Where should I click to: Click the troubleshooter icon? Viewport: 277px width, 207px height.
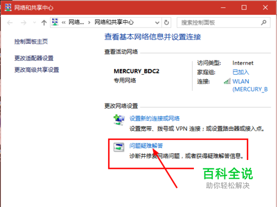pyautogui.click(x=119, y=147)
